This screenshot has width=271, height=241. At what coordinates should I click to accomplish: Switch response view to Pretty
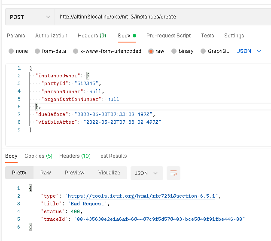pos(19,173)
